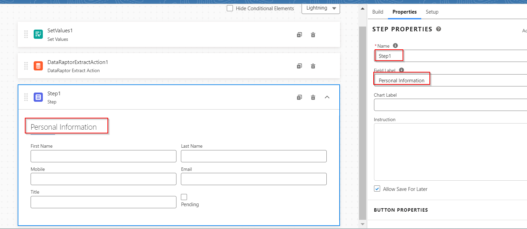Click the Field Label info icon
This screenshot has width=527, height=229.
[x=401, y=70]
